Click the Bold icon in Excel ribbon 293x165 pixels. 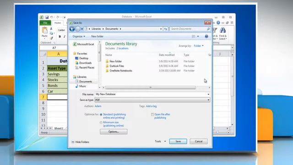[x=60, y=37]
